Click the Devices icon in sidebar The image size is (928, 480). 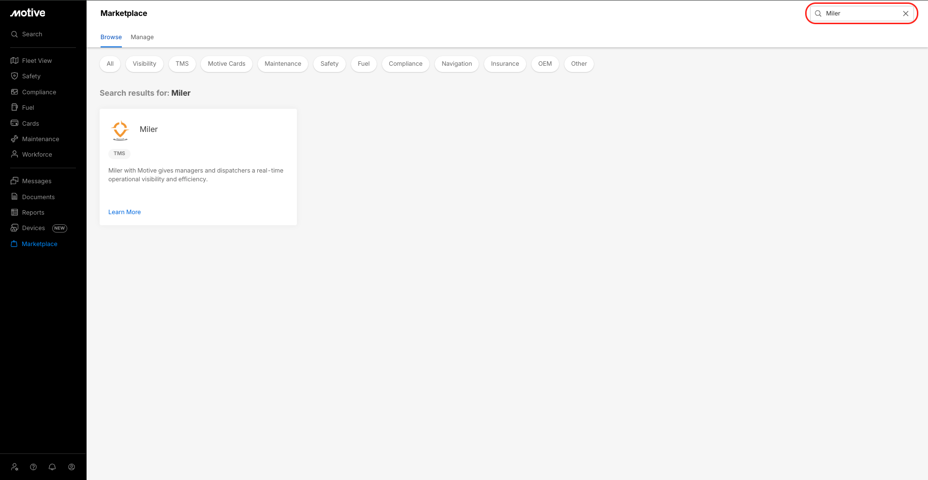15,228
